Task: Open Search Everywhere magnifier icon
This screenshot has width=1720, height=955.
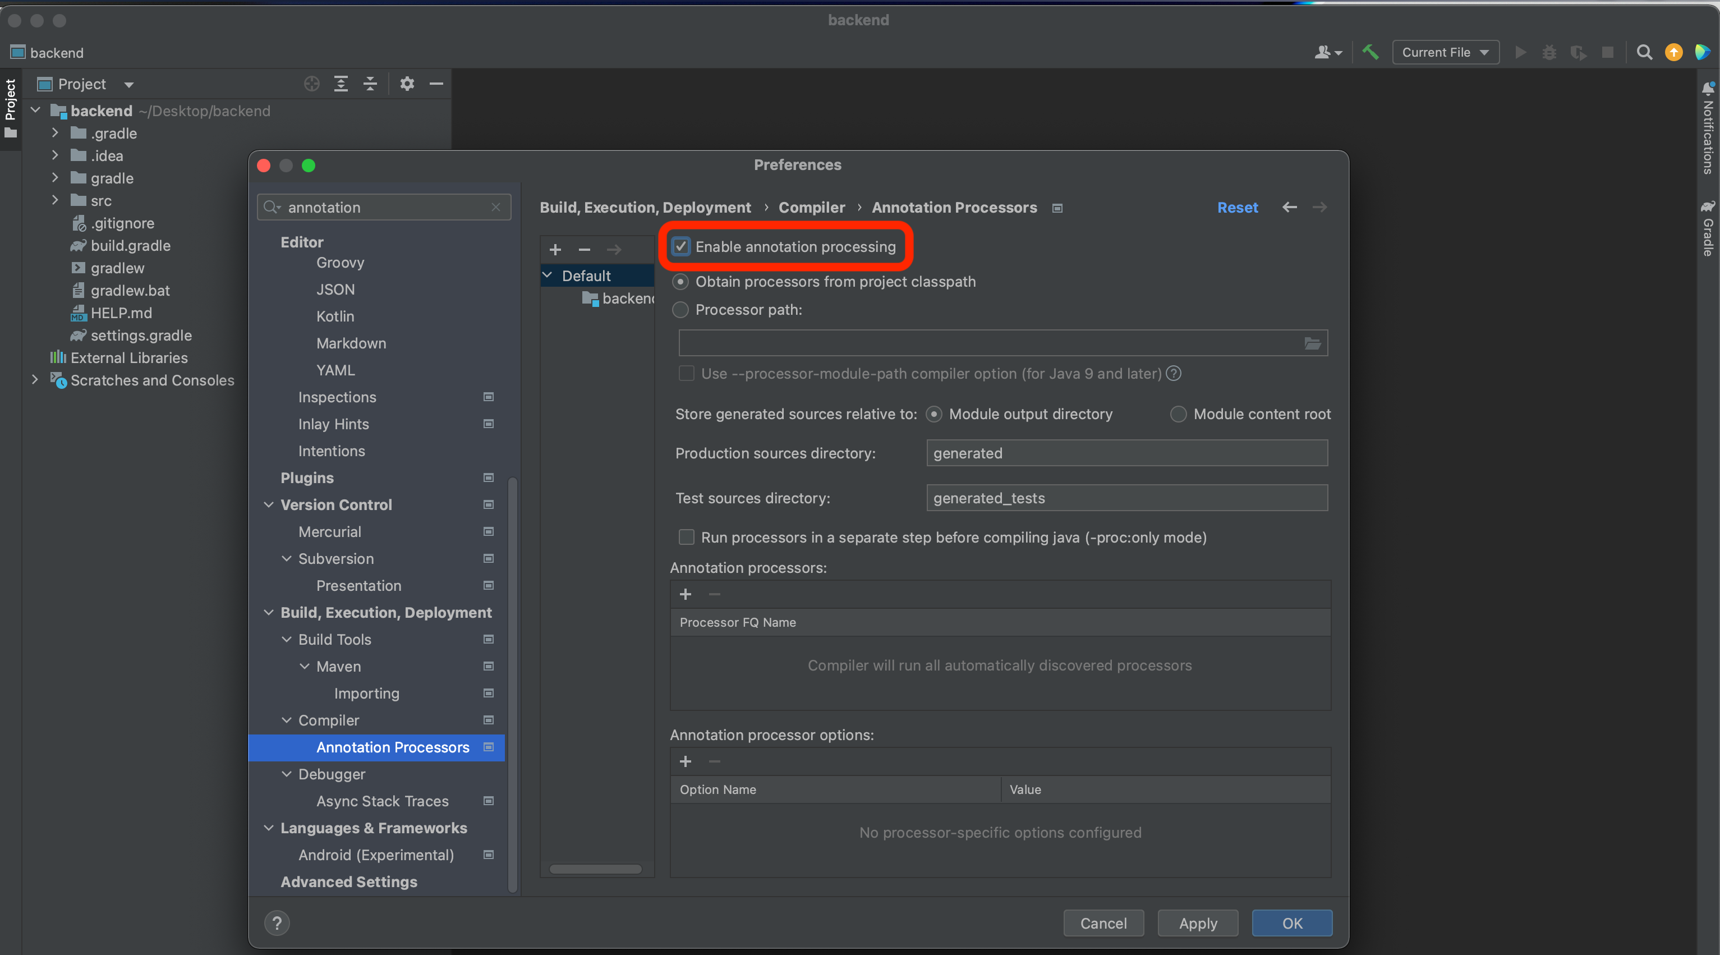Action: pyautogui.click(x=1645, y=52)
